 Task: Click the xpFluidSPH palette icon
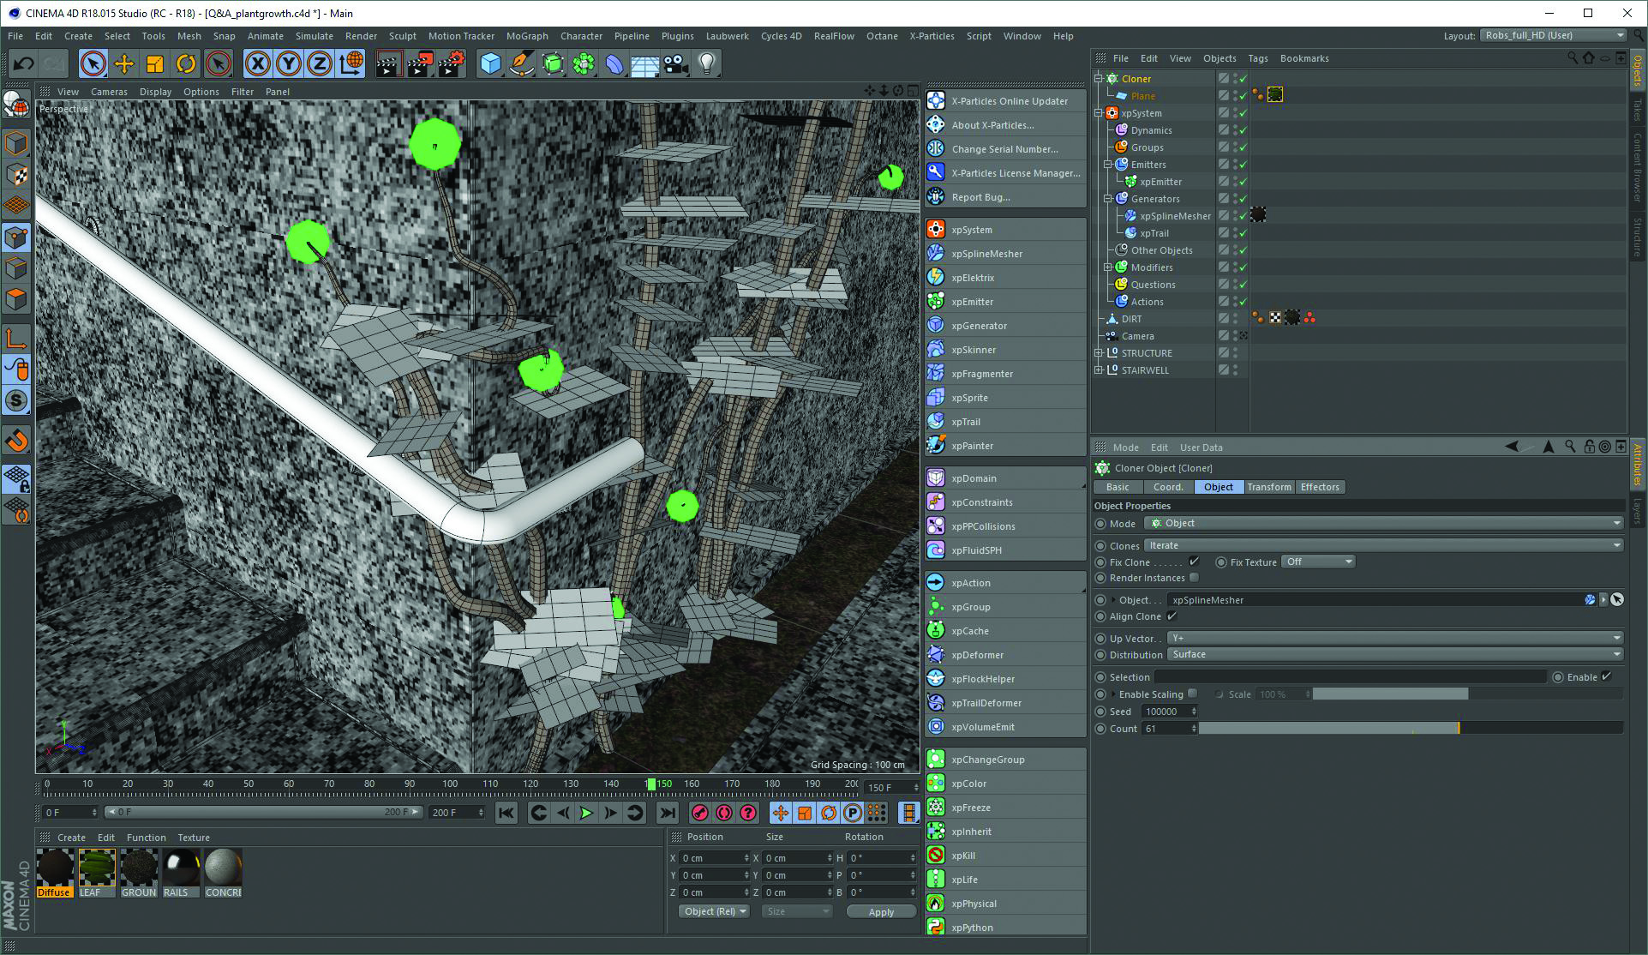936,550
